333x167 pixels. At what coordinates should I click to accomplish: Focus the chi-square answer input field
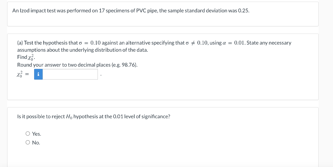coord(70,74)
